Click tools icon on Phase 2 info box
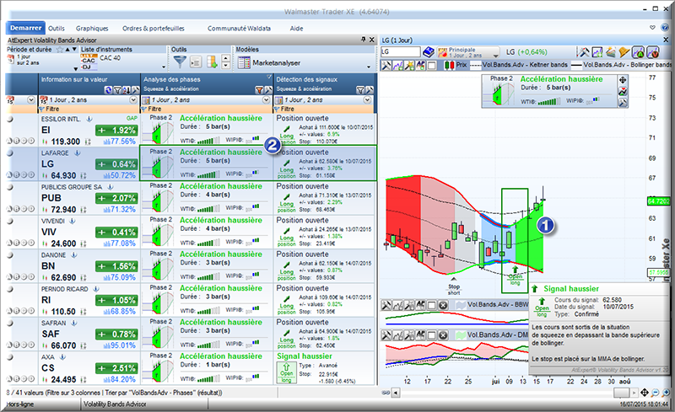This screenshot has height=412, width=675. coord(623,102)
